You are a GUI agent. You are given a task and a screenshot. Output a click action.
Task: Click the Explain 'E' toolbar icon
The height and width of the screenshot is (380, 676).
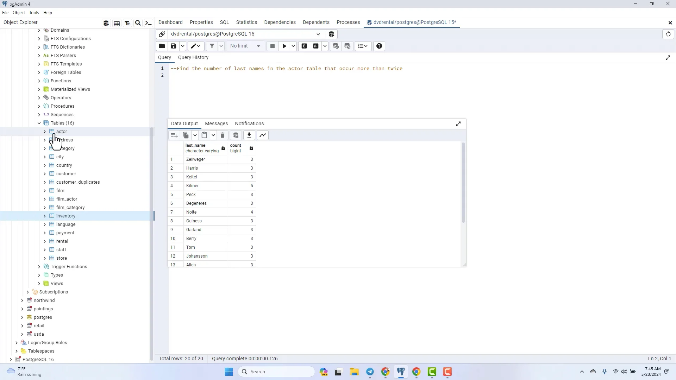point(304,46)
